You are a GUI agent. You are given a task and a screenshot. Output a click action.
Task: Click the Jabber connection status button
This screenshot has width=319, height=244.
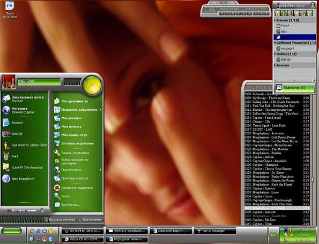coord(294,88)
